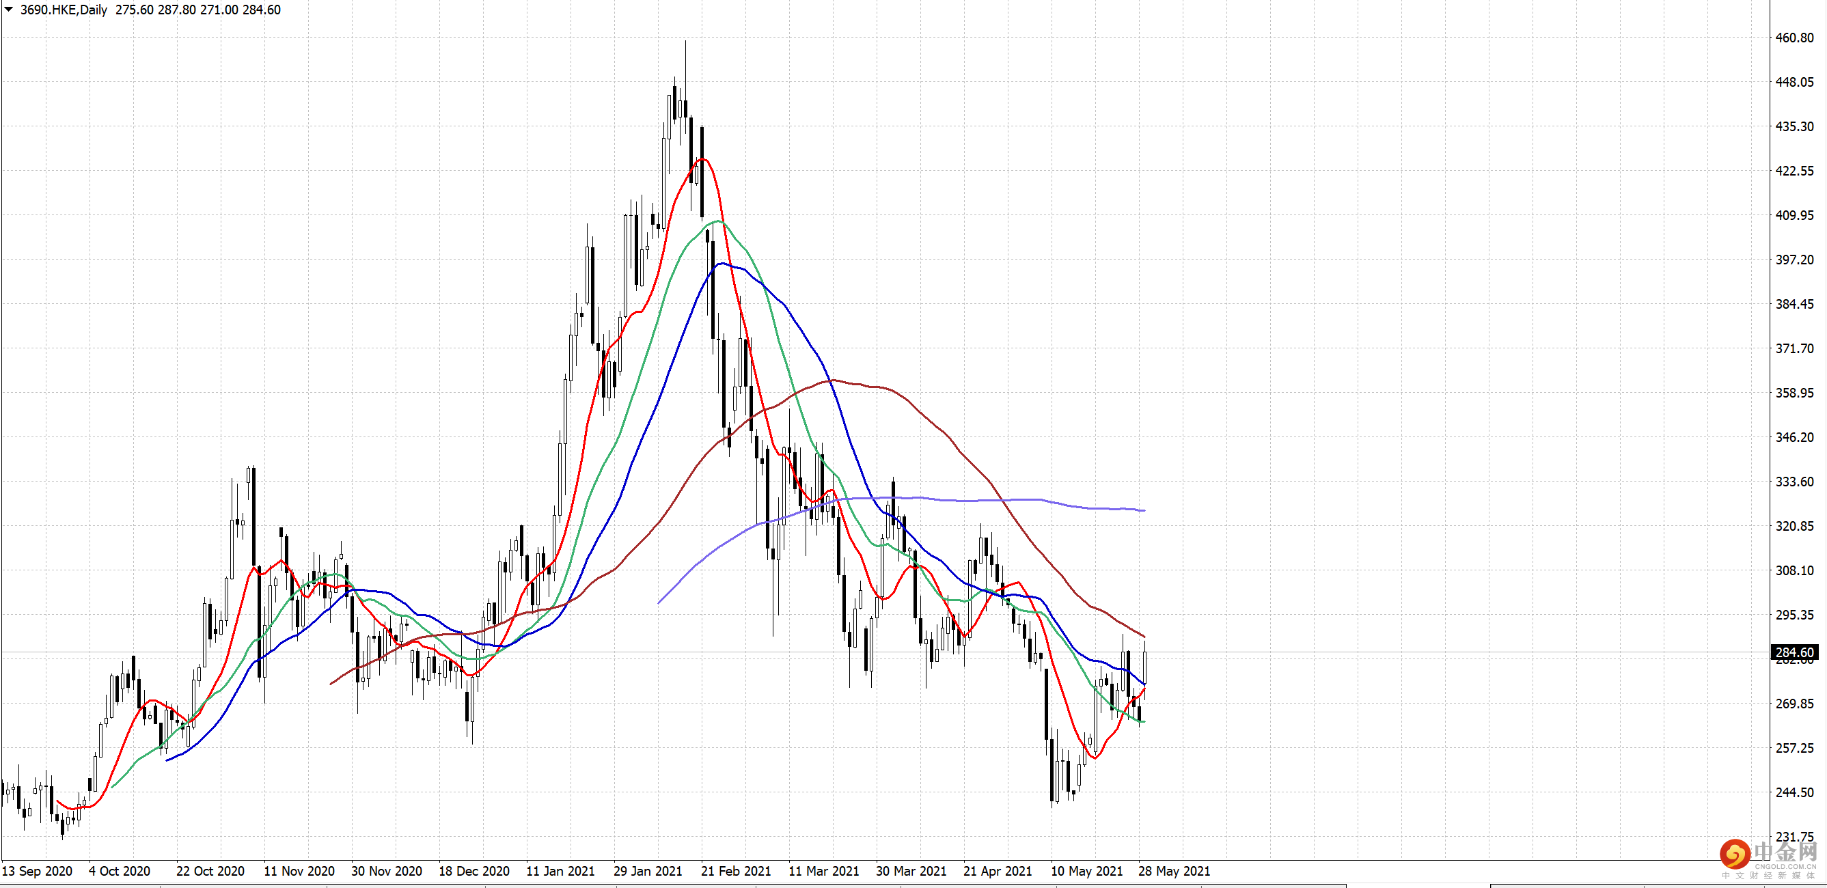Click the 284.60 current price tag
Viewport: 1827px width, 888px height.
[1794, 652]
